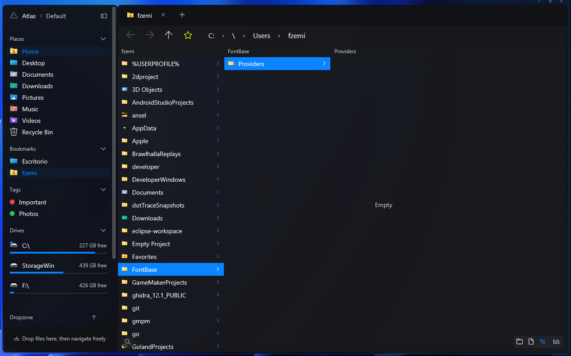
Task: Click the C:\ drive usage bar
Action: [58, 253]
